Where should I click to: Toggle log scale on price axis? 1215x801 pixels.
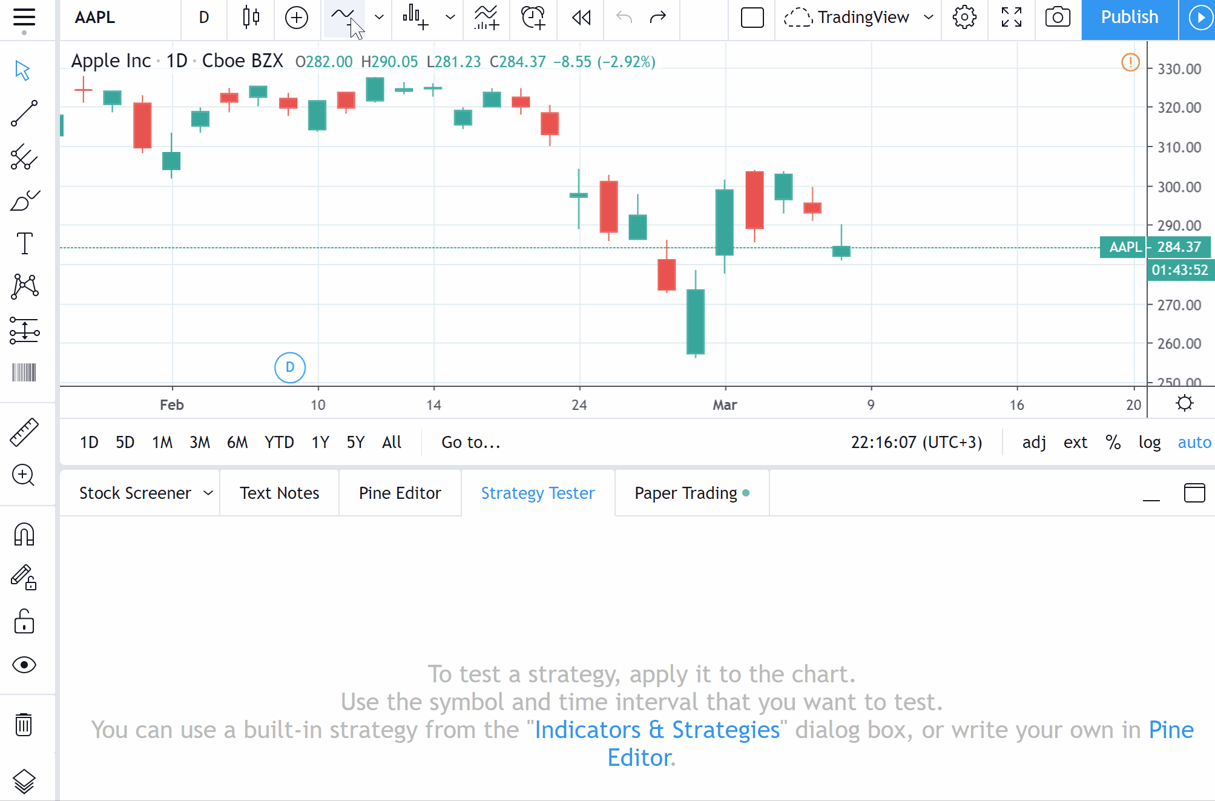coord(1149,443)
